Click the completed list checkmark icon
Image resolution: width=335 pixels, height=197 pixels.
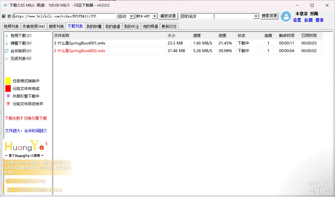[7, 59]
